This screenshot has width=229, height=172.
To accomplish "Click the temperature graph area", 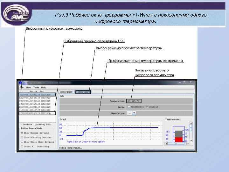I will click(111, 131).
